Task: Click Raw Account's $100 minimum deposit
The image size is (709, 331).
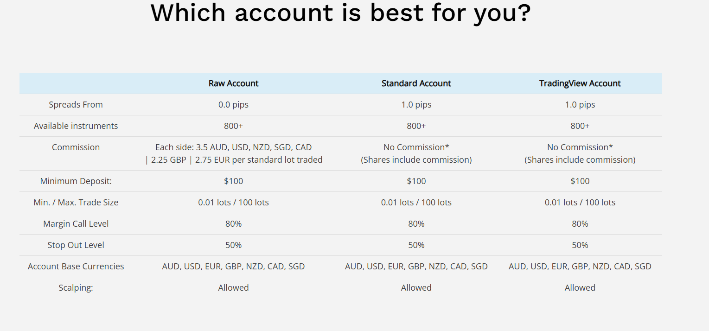Action: [233, 181]
